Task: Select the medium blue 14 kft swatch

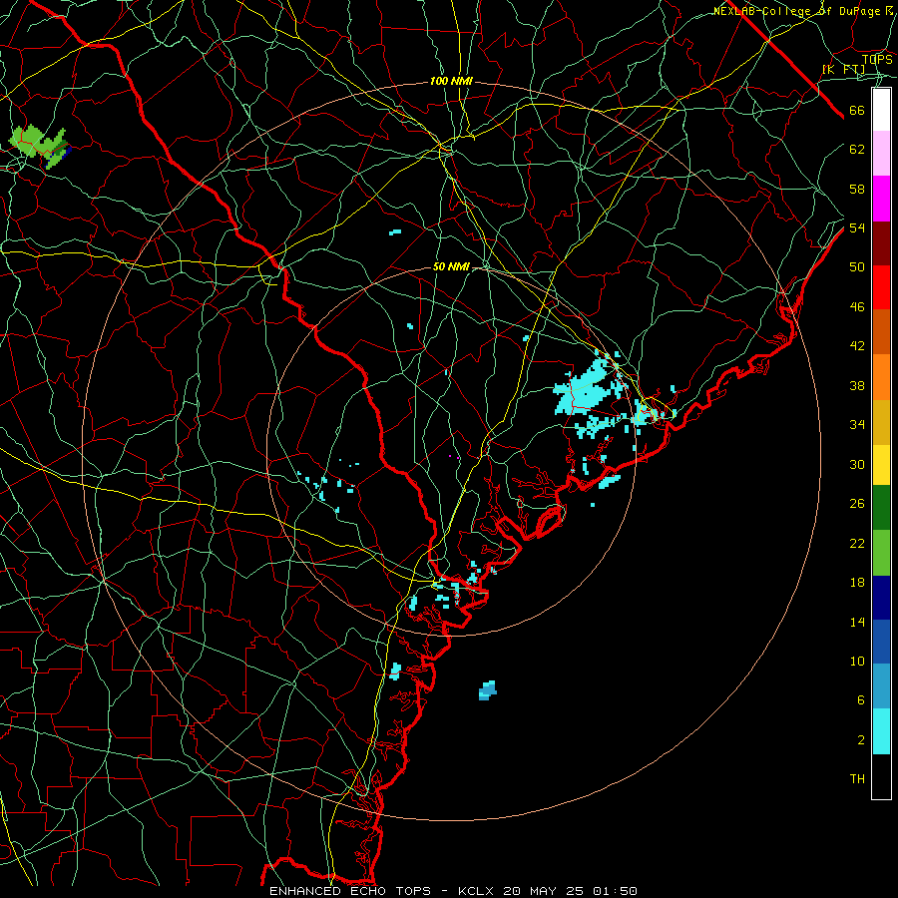Action: pos(881,642)
